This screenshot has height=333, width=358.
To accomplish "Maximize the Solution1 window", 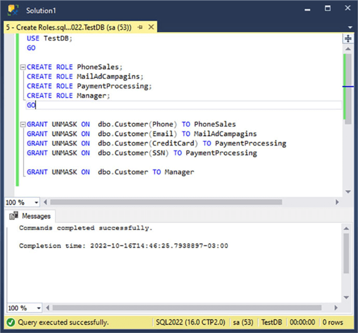I will 328,8.
